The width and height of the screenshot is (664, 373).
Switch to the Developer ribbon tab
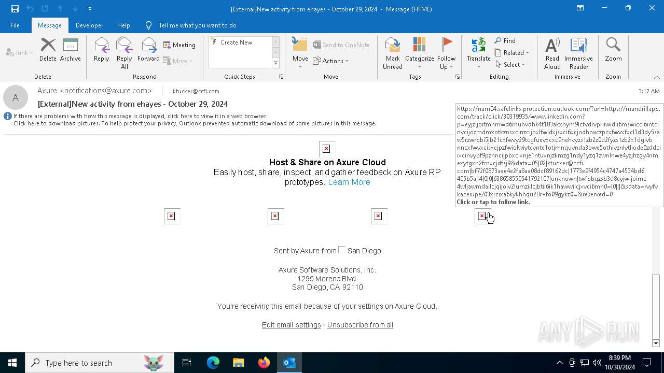[x=89, y=25]
